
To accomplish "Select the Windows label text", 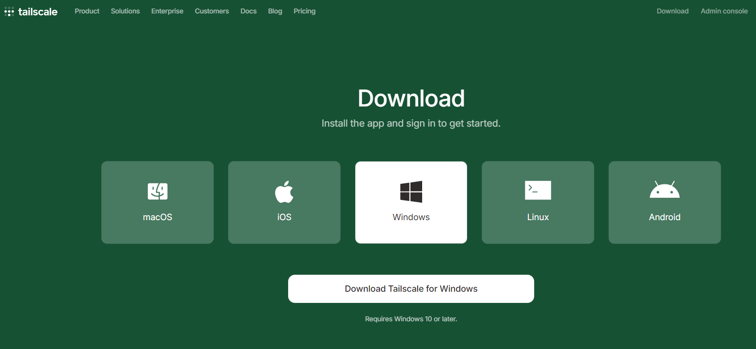I will 411,217.
